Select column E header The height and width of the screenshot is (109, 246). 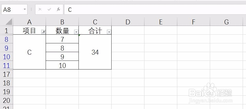tap(161, 22)
